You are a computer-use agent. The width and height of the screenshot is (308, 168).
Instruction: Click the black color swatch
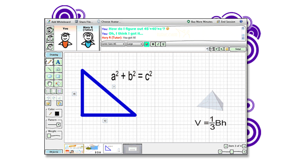click(x=57, y=113)
